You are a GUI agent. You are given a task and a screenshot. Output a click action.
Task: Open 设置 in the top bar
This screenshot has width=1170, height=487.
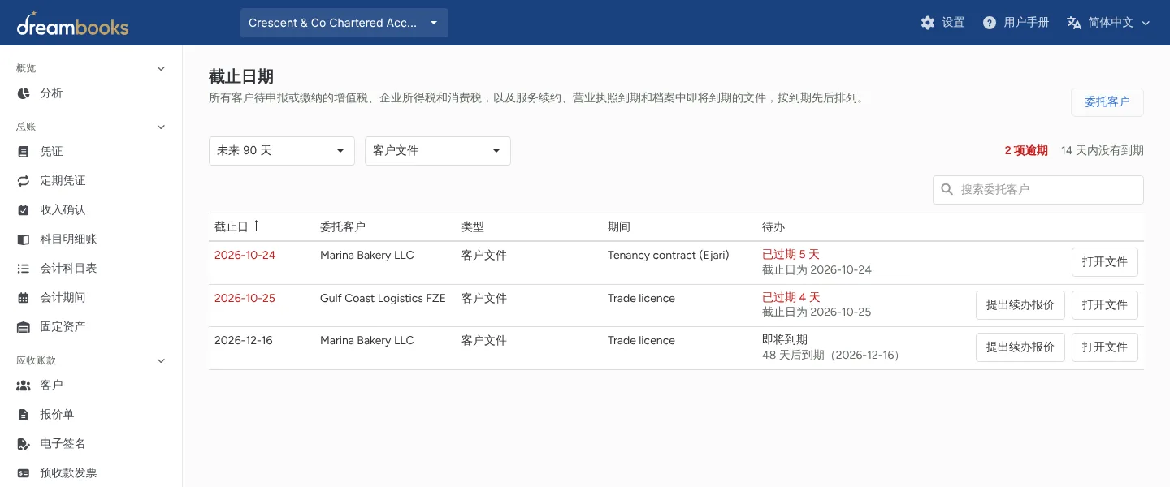(x=942, y=23)
